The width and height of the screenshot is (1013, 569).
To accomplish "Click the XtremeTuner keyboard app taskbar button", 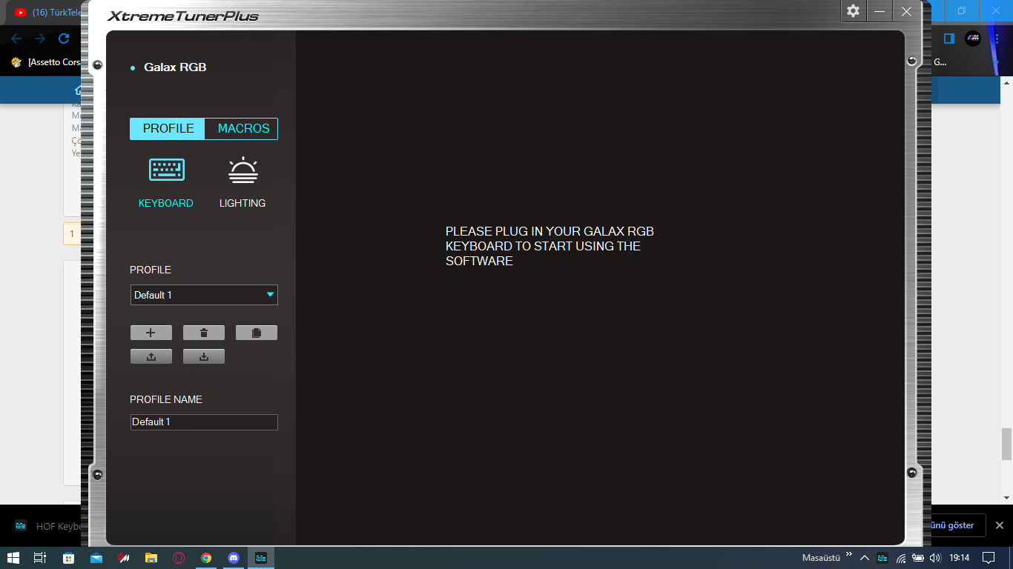I will click(x=261, y=558).
